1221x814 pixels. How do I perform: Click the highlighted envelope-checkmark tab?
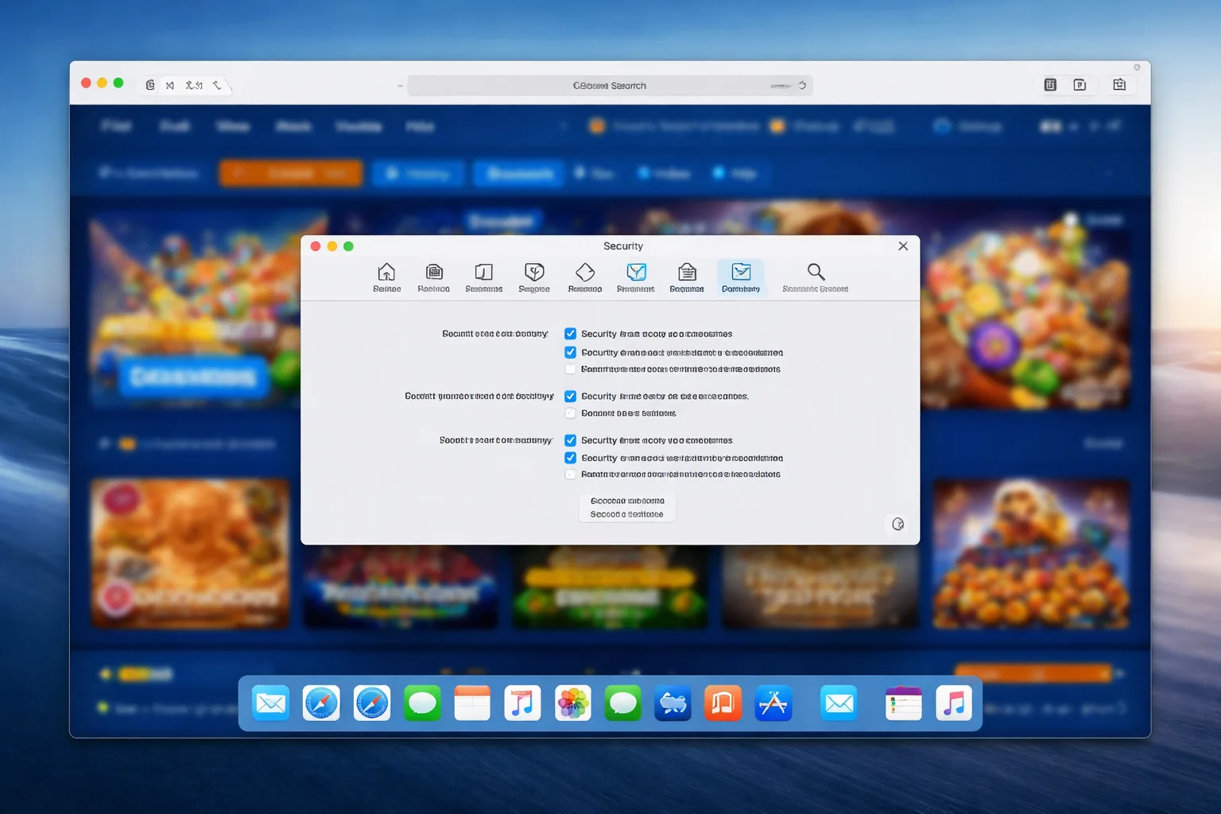pos(741,277)
